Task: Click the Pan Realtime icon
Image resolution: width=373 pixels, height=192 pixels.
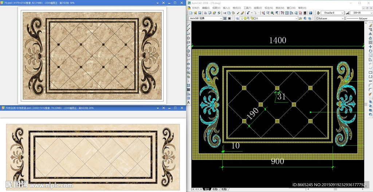Action: 263,13
